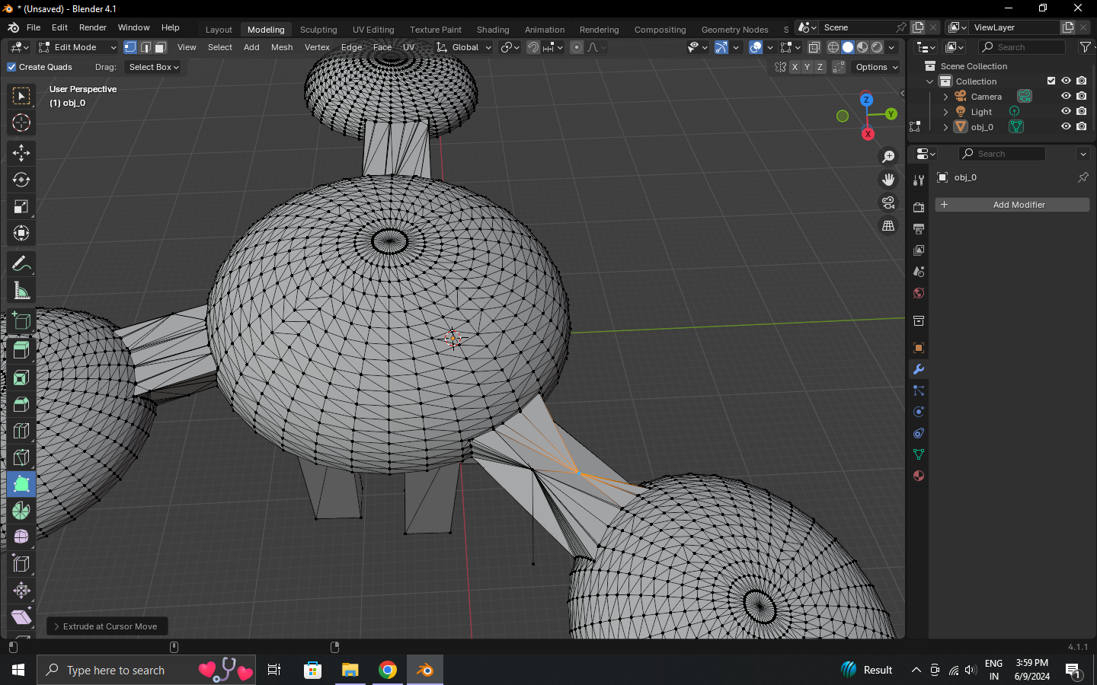Activate the Move tool
The image size is (1097, 685).
pyautogui.click(x=21, y=153)
